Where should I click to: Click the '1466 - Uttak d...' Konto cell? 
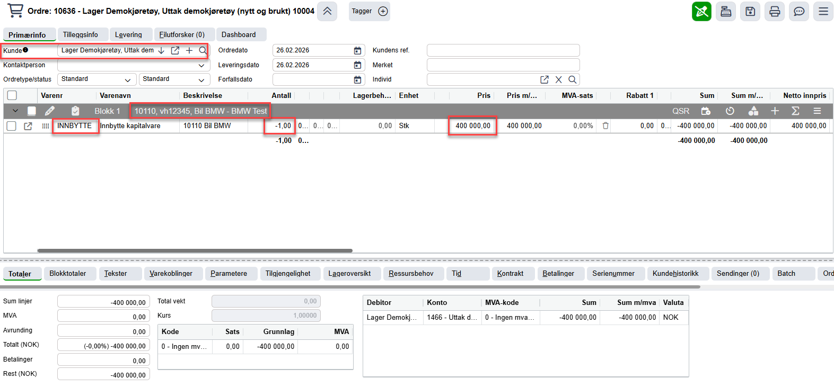[x=452, y=318]
